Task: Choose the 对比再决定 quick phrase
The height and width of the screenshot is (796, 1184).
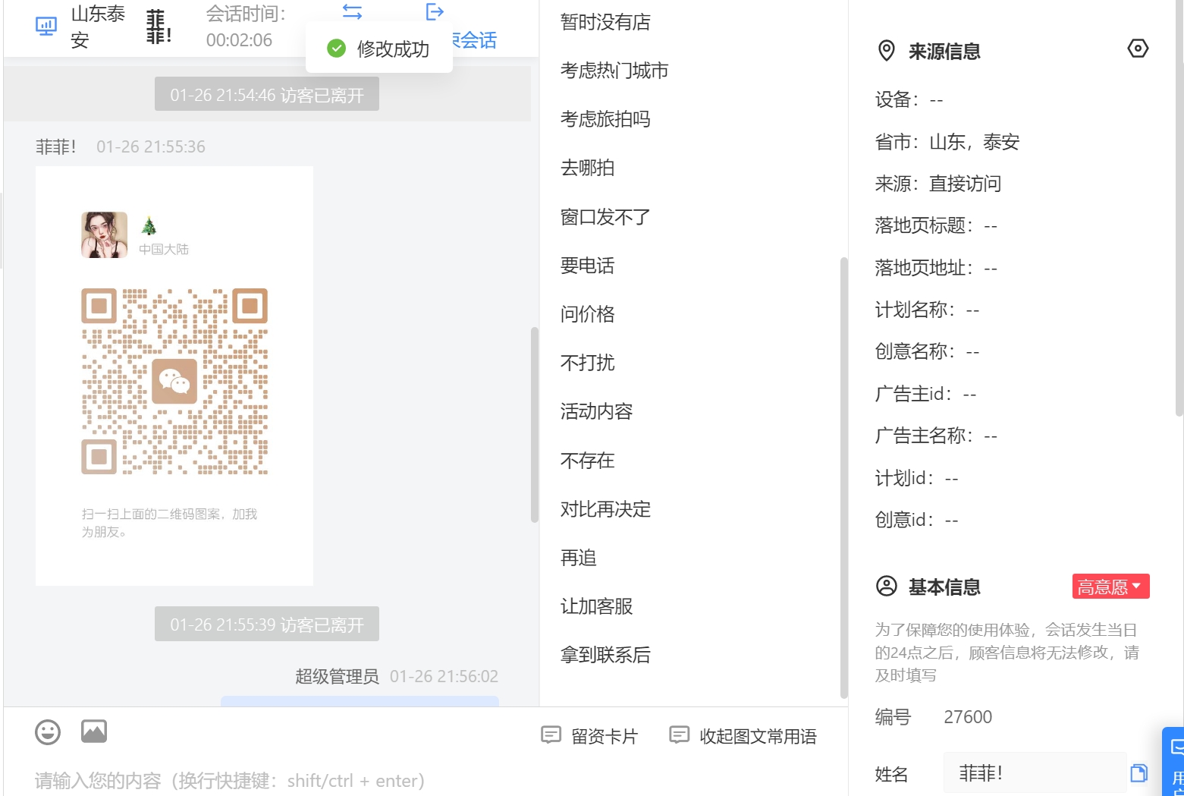Action: point(605,509)
